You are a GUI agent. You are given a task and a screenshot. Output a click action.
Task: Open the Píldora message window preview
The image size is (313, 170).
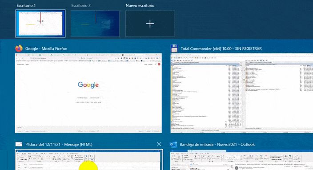89,160
